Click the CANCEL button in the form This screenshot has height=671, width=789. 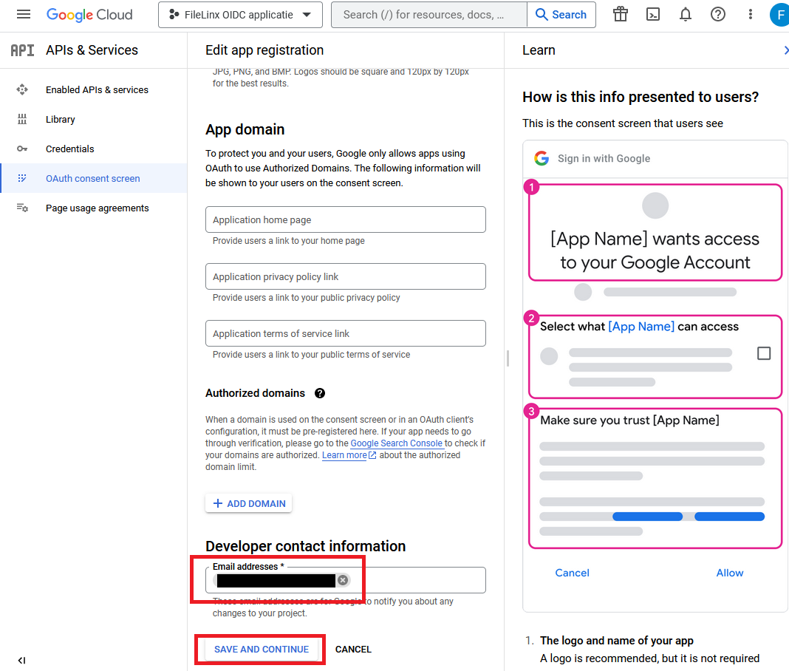[353, 650]
